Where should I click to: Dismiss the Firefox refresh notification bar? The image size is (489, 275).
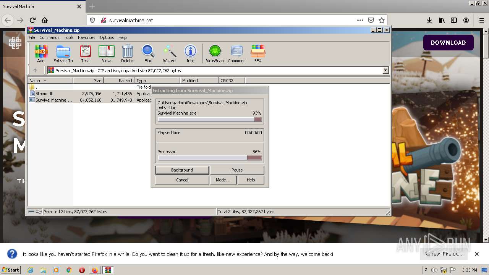click(x=477, y=254)
